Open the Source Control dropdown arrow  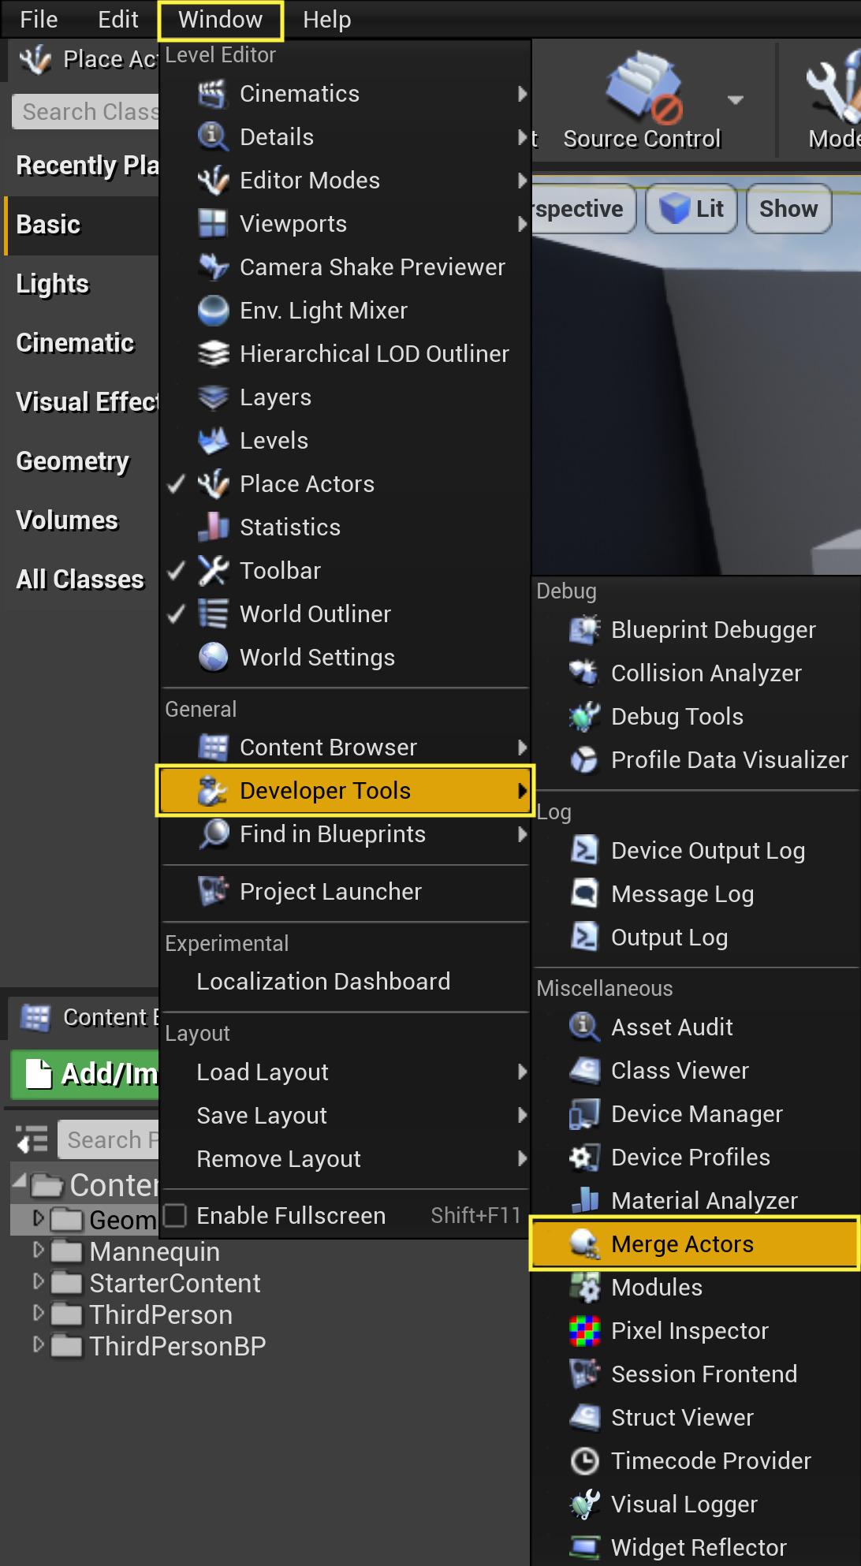click(x=736, y=100)
